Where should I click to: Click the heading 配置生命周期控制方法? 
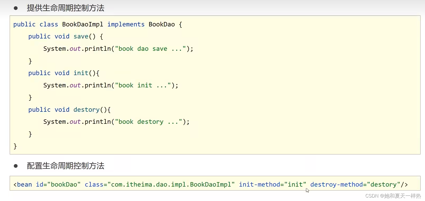[x=66, y=166]
